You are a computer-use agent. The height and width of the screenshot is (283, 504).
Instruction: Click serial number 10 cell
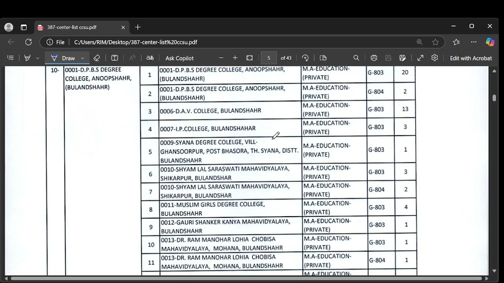click(x=151, y=244)
